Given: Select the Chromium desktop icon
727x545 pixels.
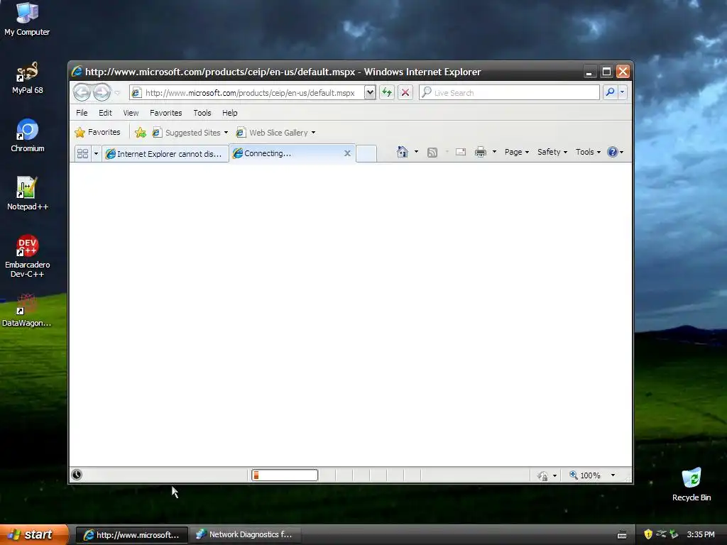Looking at the screenshot, I should coord(28,136).
